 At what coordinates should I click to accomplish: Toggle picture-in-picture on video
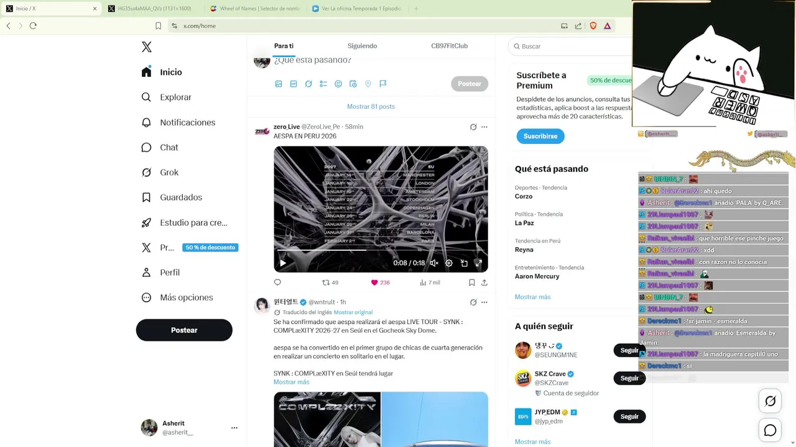coord(464,263)
